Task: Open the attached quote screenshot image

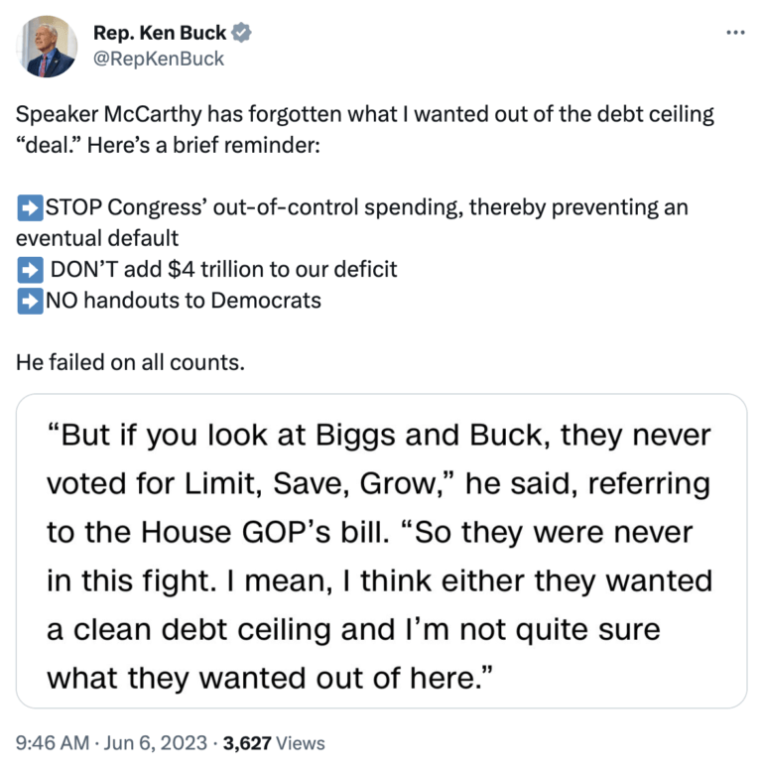Action: (x=381, y=551)
